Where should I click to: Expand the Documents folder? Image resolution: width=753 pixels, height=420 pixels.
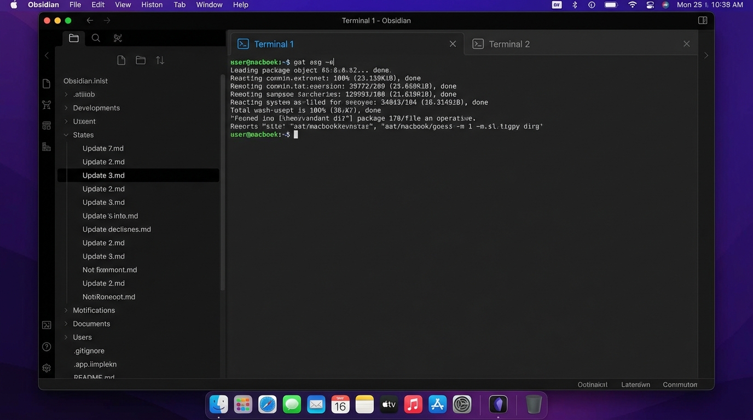point(91,324)
